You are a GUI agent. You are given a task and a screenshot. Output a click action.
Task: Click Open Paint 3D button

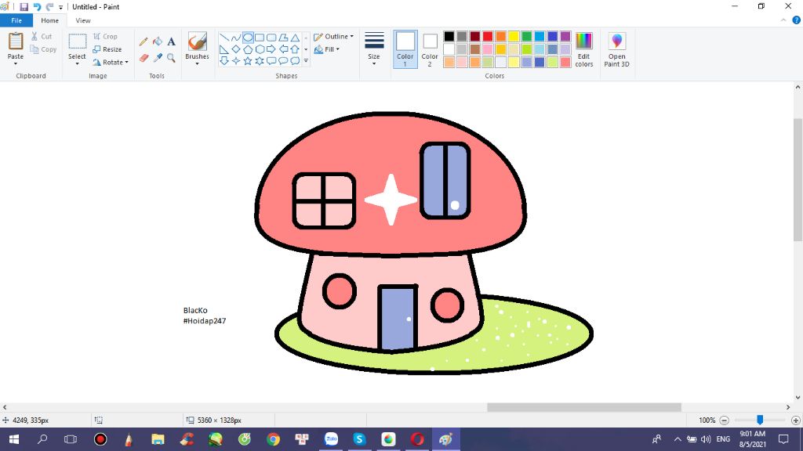click(x=616, y=49)
